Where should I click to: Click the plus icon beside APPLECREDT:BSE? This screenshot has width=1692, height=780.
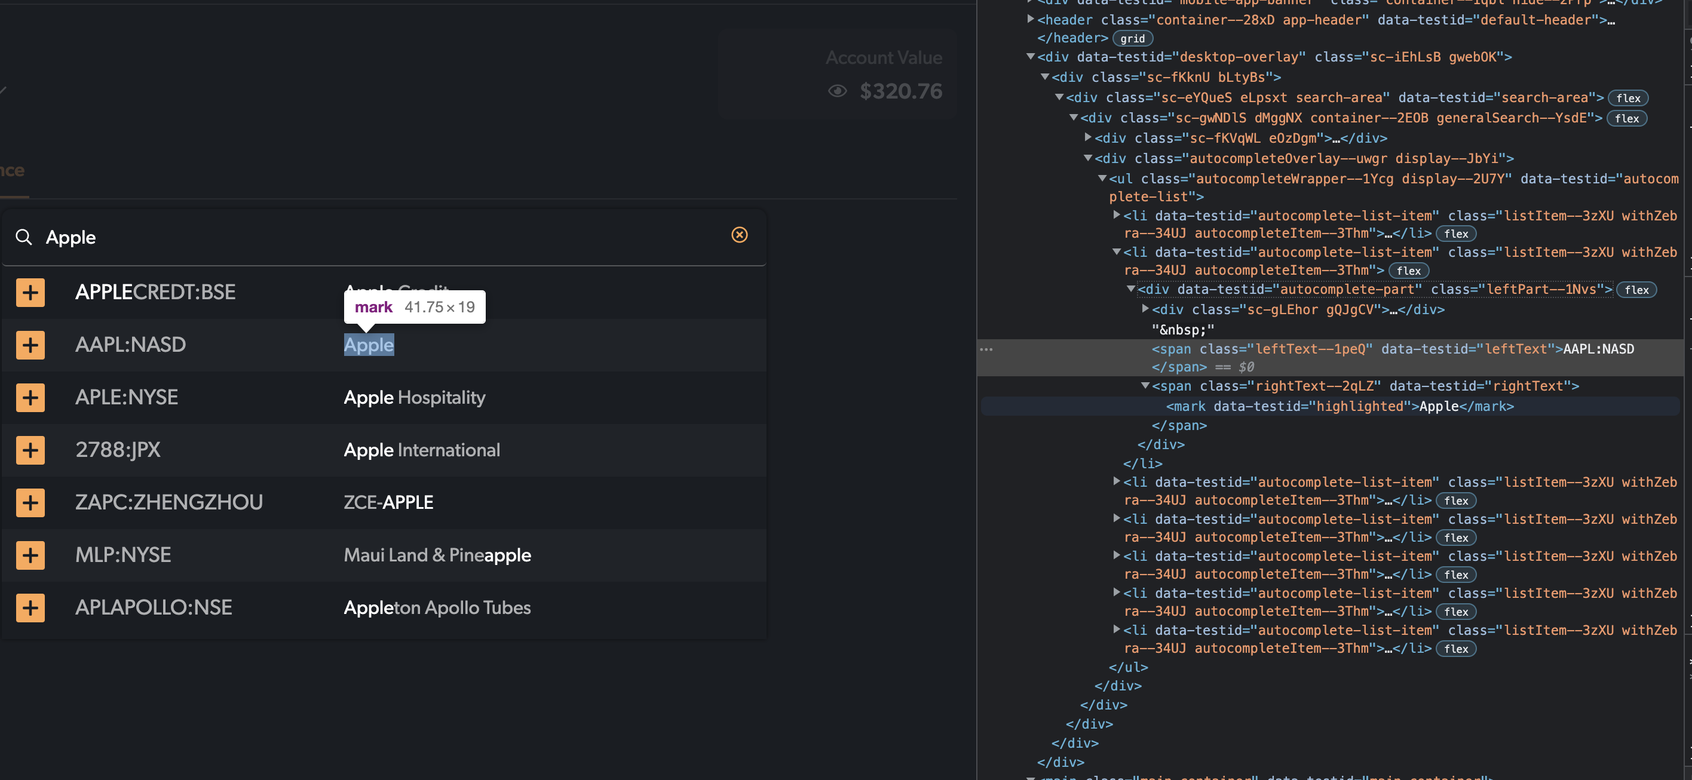(x=30, y=292)
